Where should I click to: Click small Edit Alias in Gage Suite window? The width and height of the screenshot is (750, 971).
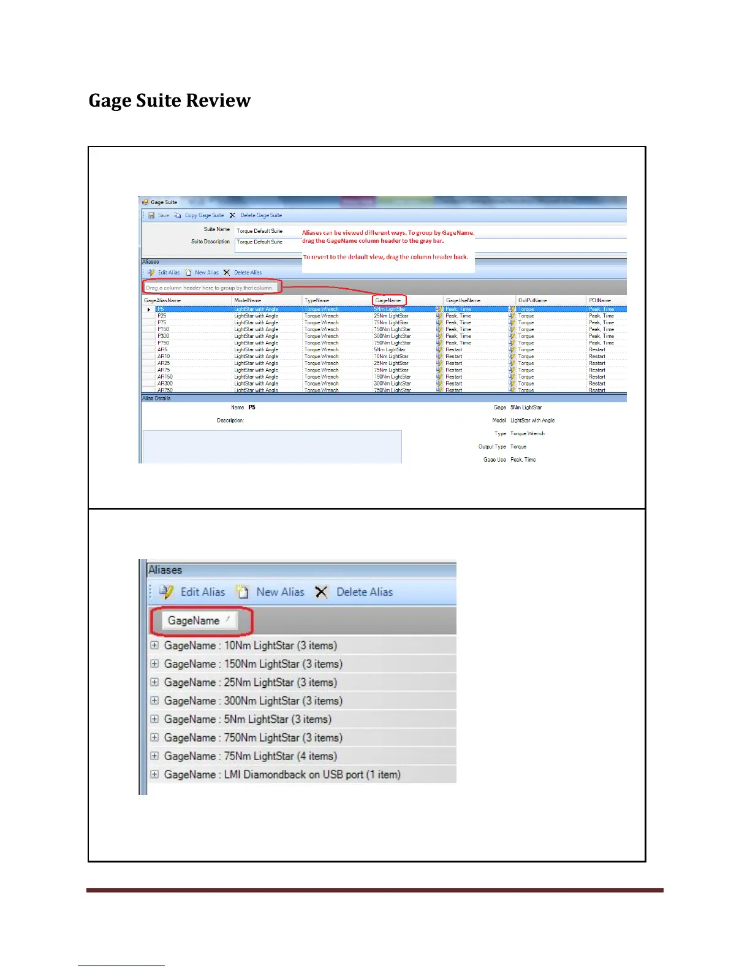164,272
